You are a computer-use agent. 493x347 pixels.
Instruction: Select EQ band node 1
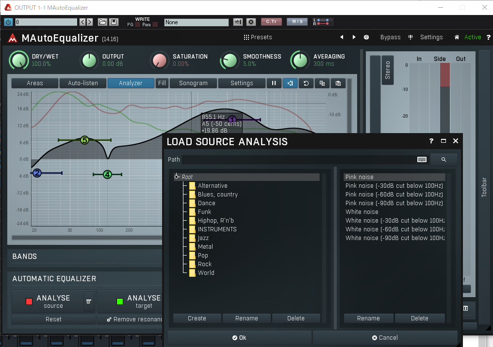[232, 120]
